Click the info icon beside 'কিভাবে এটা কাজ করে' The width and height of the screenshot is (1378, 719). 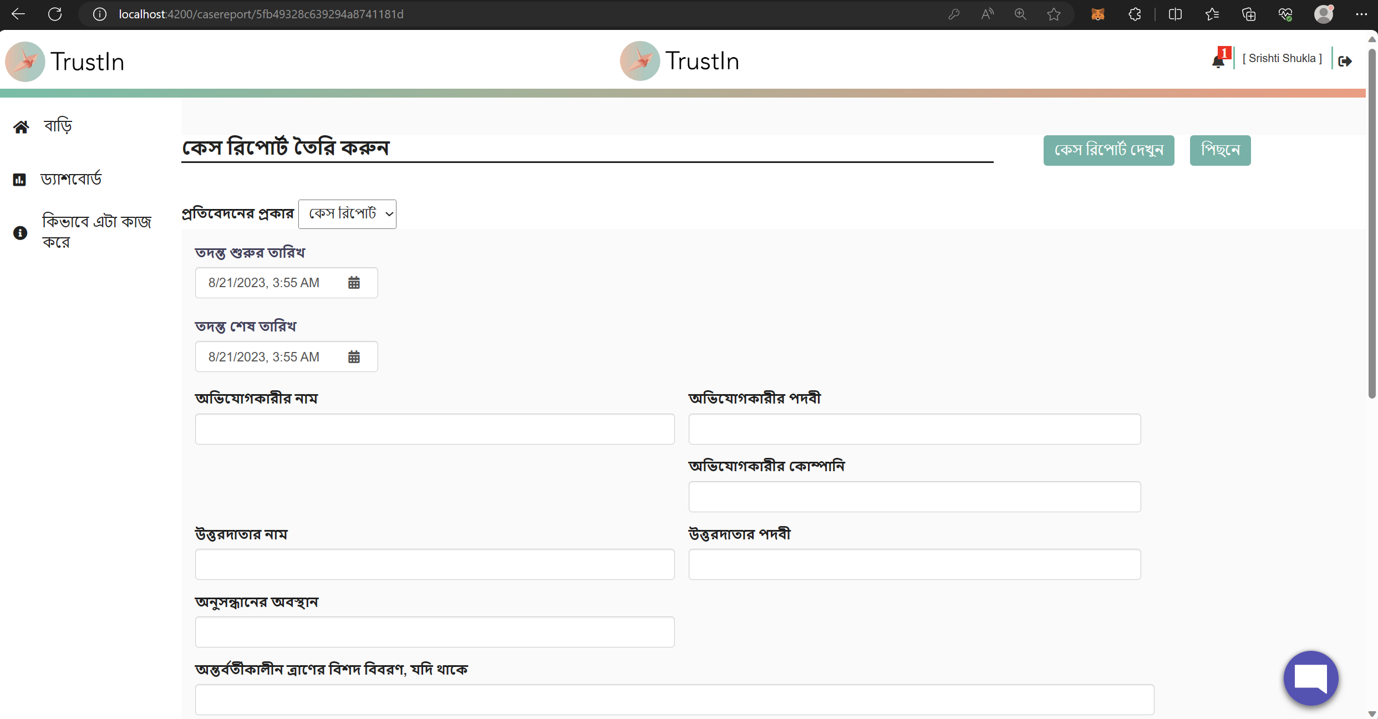point(20,233)
